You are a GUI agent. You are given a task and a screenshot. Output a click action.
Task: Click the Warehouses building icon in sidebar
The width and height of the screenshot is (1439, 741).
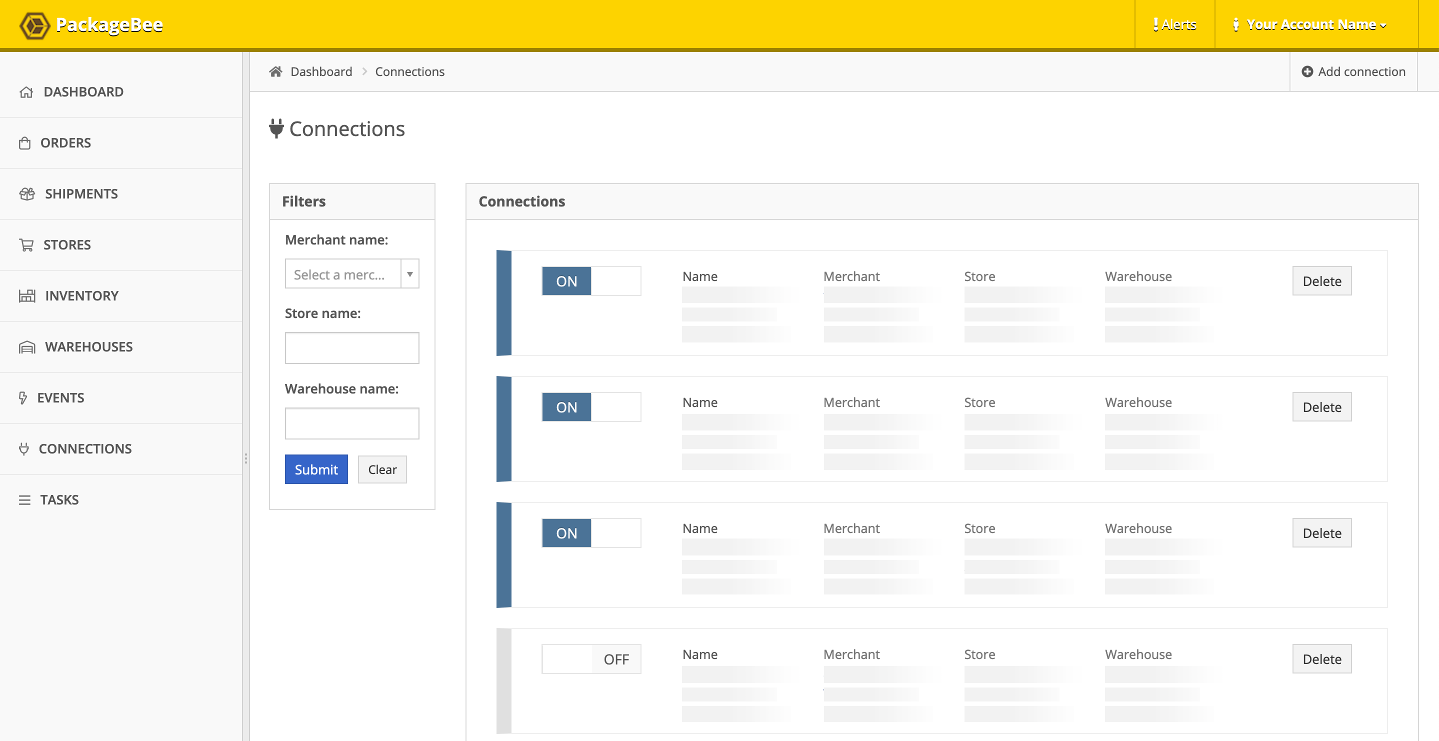point(27,347)
